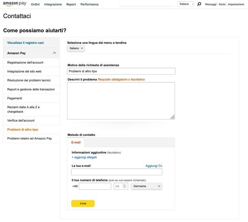This screenshot has height=222, width=248.
Task: Switch to the E-mail contact tab
Action: pos(76,142)
